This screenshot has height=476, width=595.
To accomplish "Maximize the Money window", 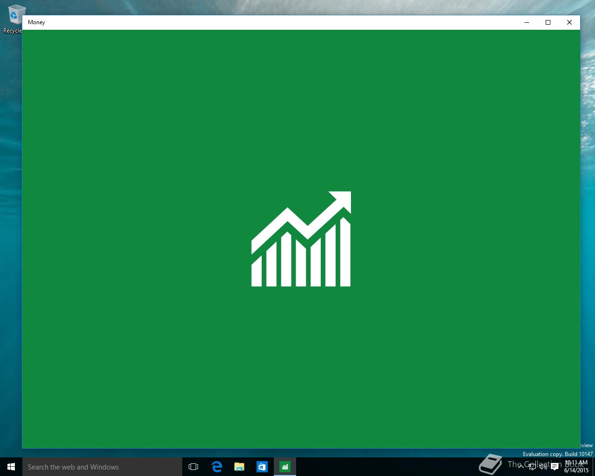I will coord(548,22).
